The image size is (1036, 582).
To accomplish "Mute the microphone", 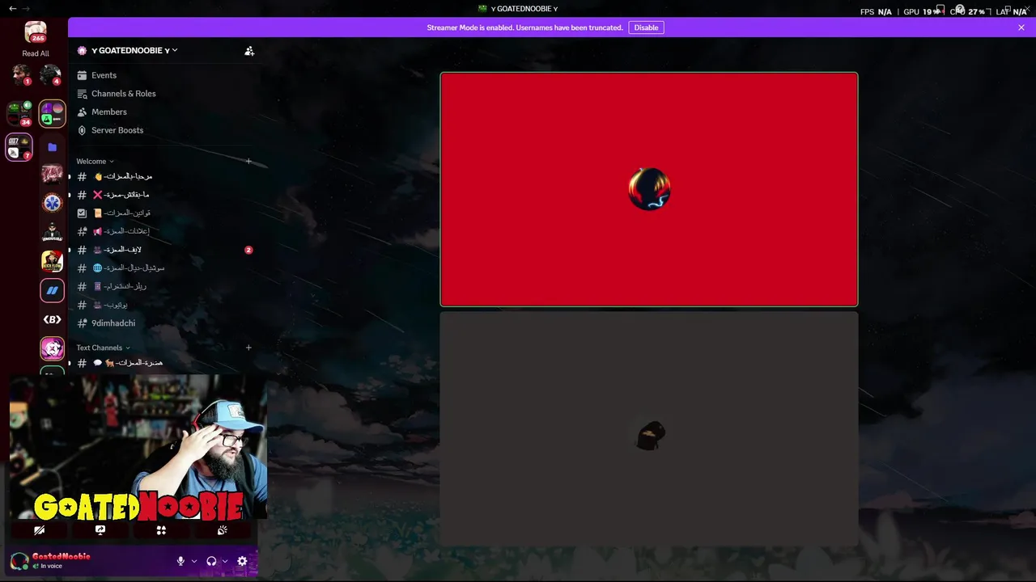I will coord(181,561).
